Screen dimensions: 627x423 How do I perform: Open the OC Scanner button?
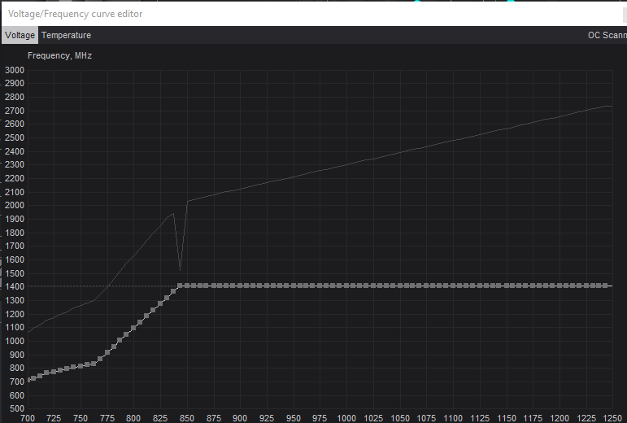pos(607,35)
